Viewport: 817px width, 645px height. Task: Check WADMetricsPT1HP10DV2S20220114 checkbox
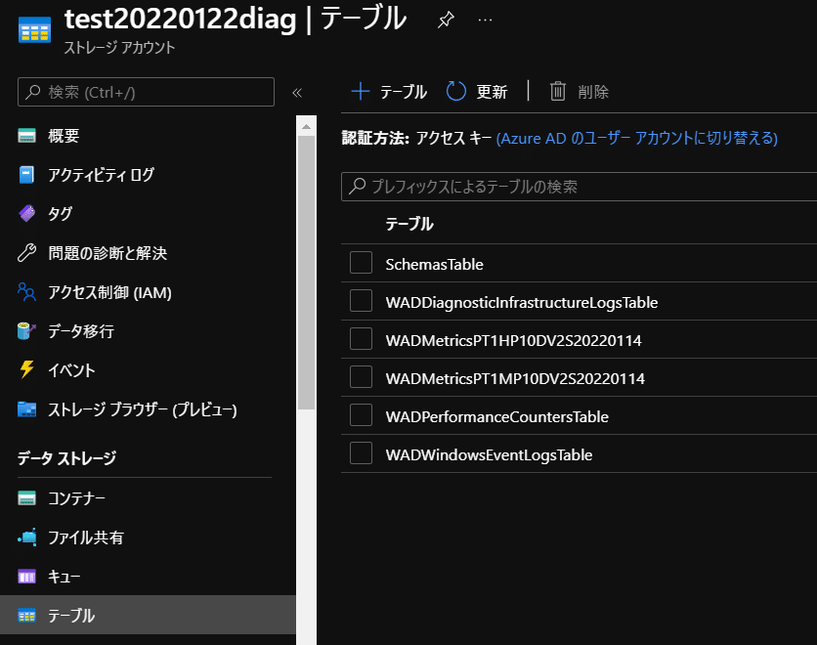[361, 339]
